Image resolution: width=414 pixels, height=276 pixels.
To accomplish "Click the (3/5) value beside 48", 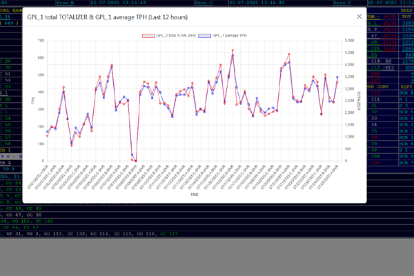I will point(390,42).
